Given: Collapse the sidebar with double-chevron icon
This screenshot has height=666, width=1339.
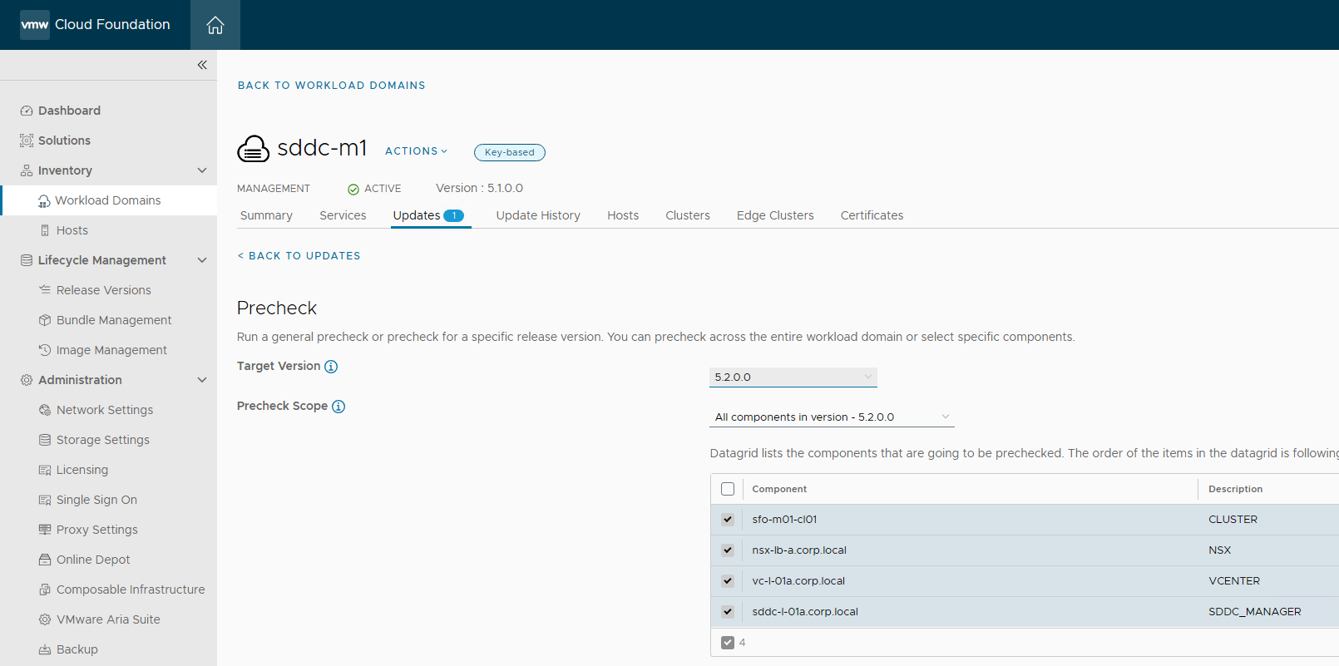Looking at the screenshot, I should pos(202,65).
